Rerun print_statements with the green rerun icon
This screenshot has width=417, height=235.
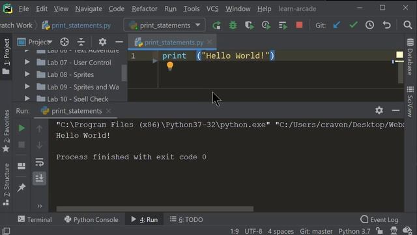coord(216,25)
